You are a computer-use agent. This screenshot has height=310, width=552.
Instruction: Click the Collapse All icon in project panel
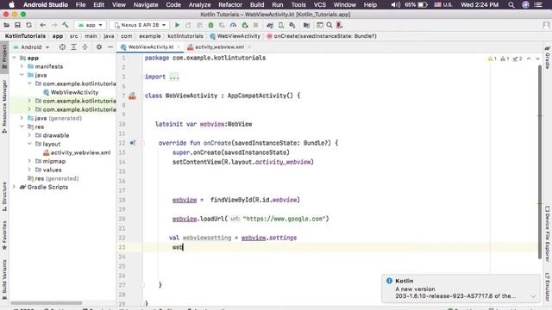[x=85, y=46]
